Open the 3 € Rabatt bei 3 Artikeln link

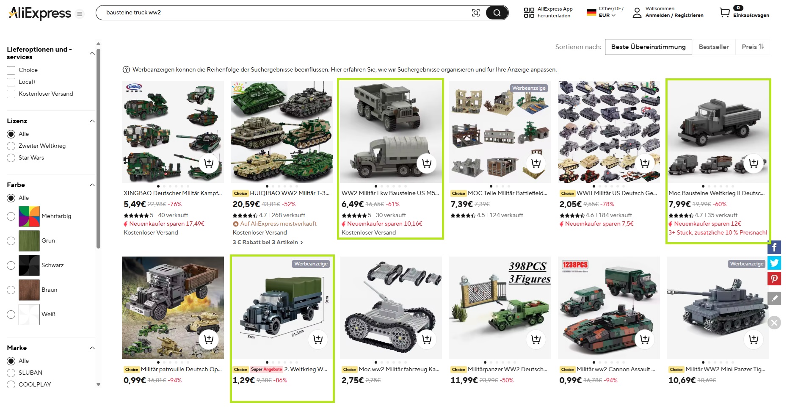pyautogui.click(x=268, y=243)
